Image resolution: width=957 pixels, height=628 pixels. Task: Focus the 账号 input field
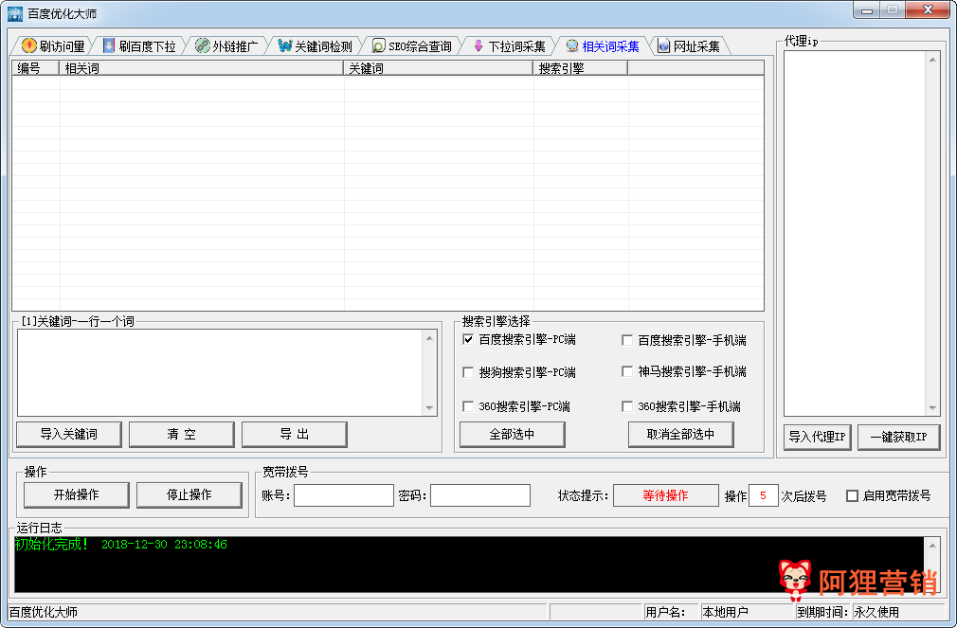(344, 495)
